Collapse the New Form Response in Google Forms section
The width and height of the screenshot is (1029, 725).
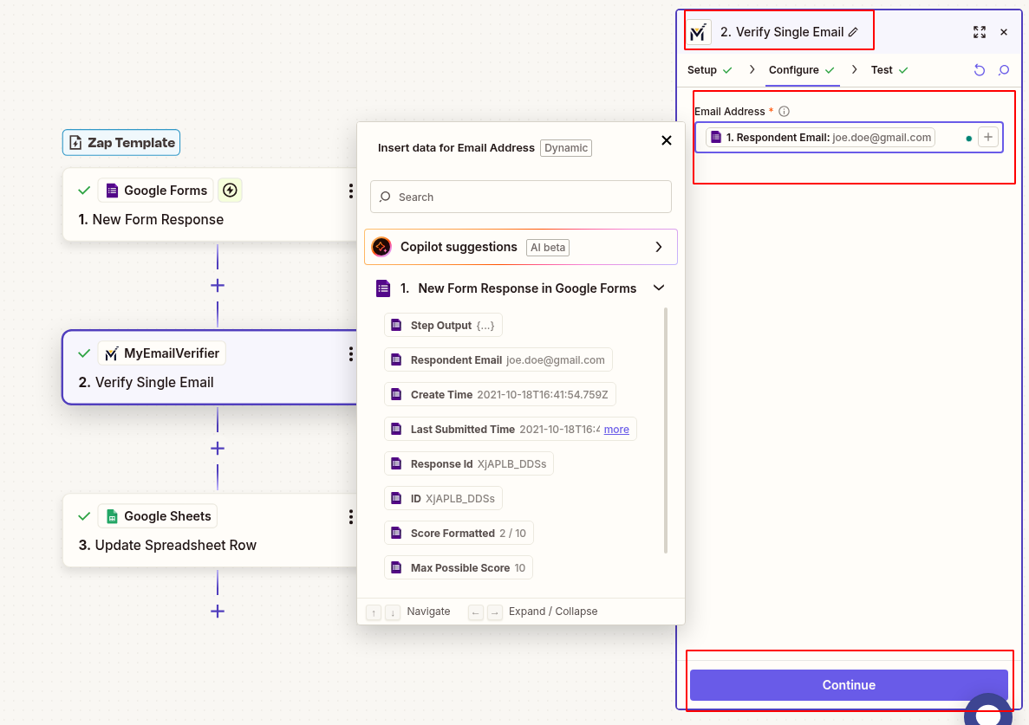click(x=658, y=287)
